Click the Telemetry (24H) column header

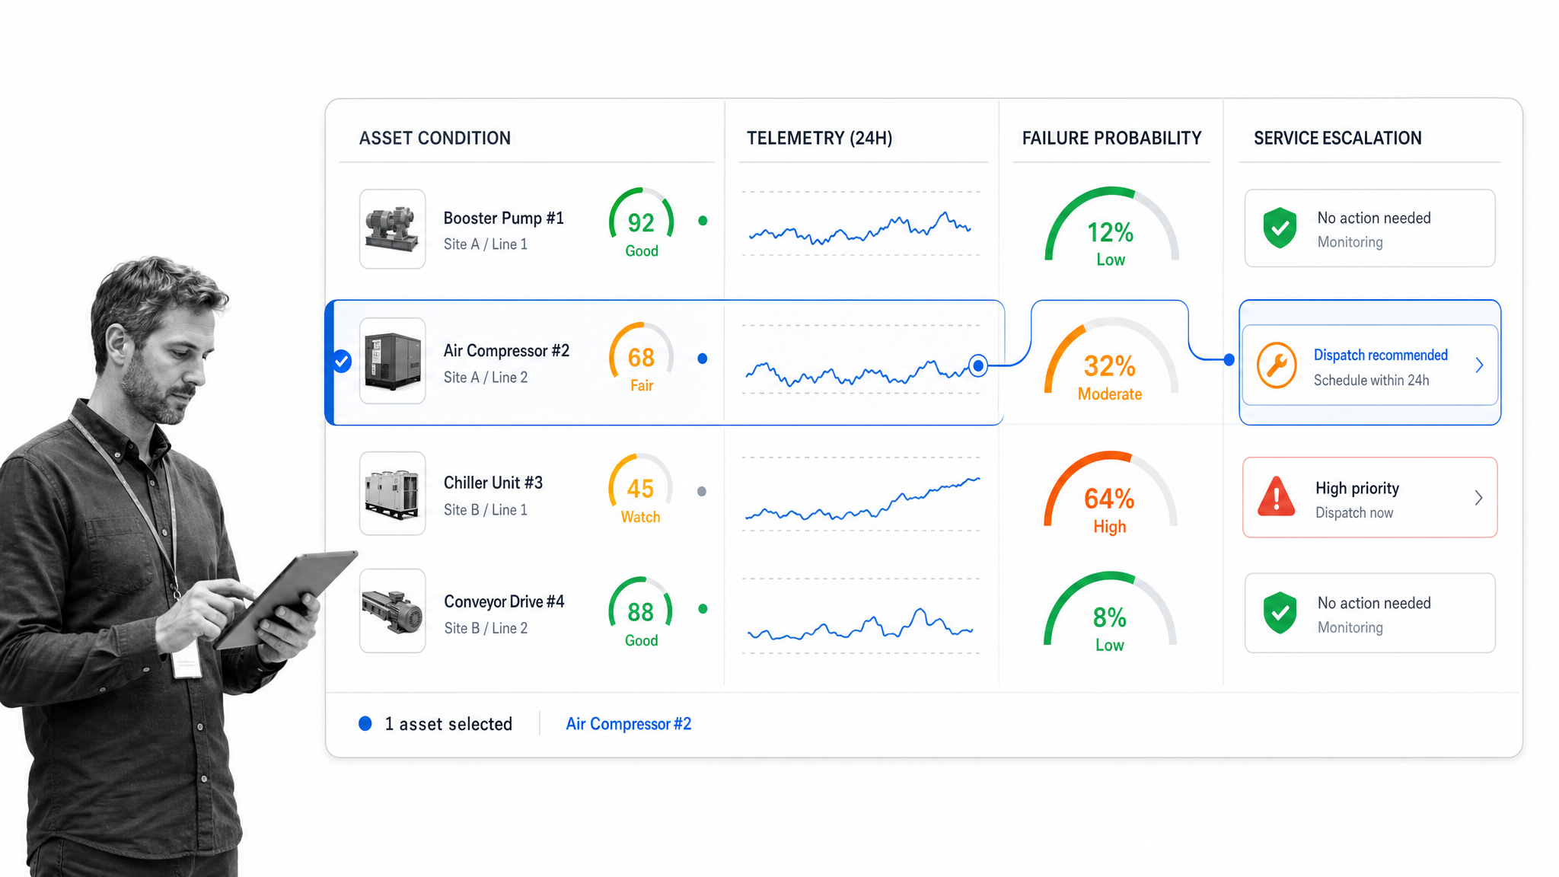click(819, 139)
